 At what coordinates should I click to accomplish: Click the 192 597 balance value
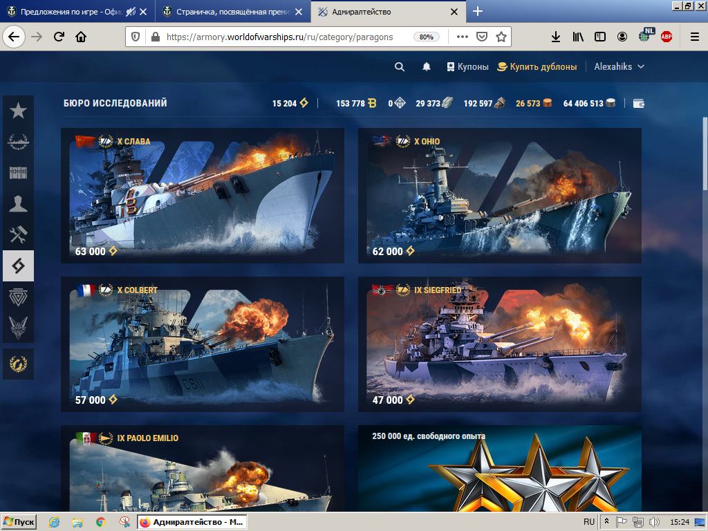pos(484,104)
